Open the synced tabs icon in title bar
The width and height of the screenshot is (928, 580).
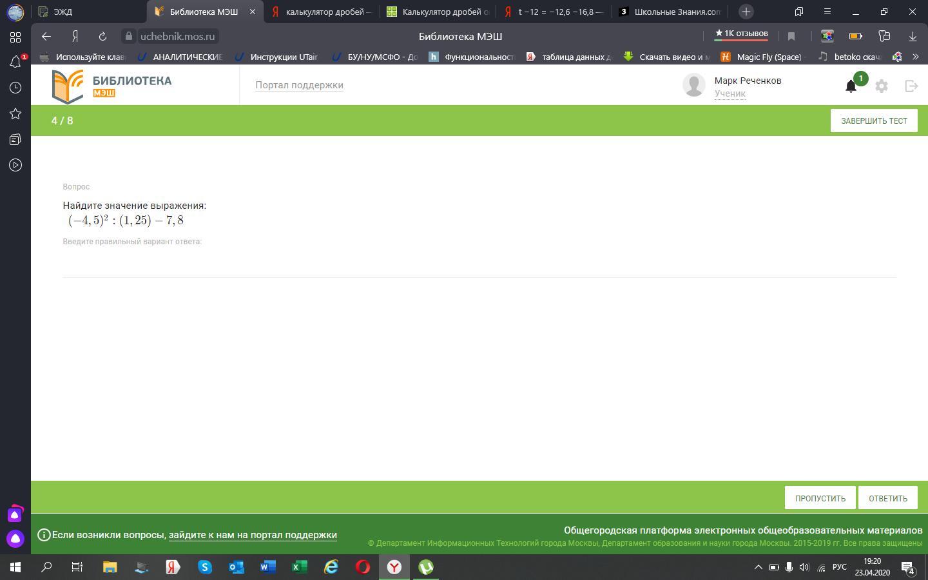798,12
